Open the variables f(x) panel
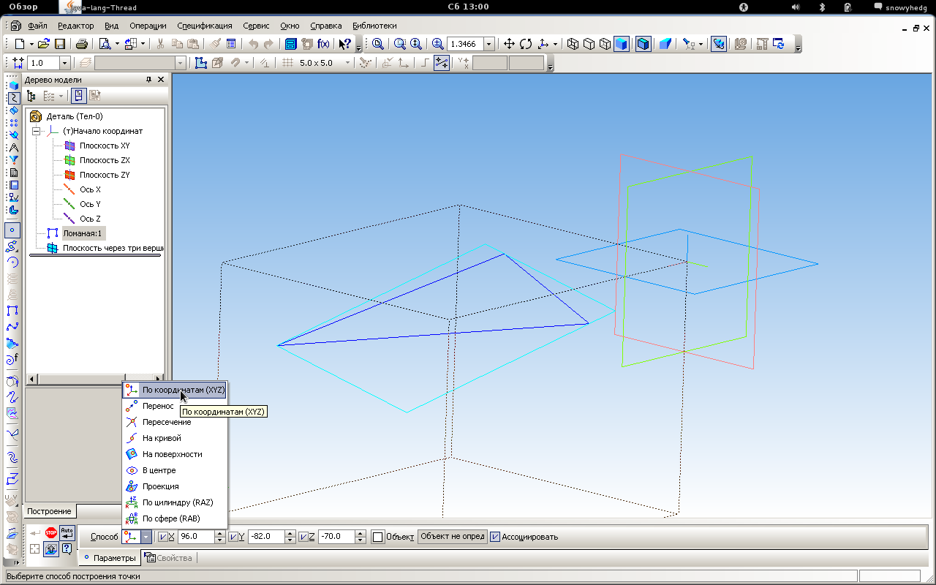The image size is (936, 585). point(323,44)
